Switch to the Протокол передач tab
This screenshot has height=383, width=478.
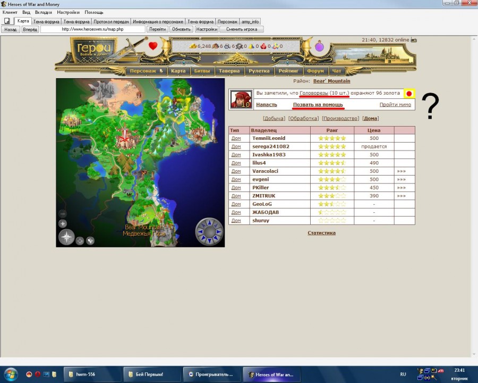(x=111, y=22)
